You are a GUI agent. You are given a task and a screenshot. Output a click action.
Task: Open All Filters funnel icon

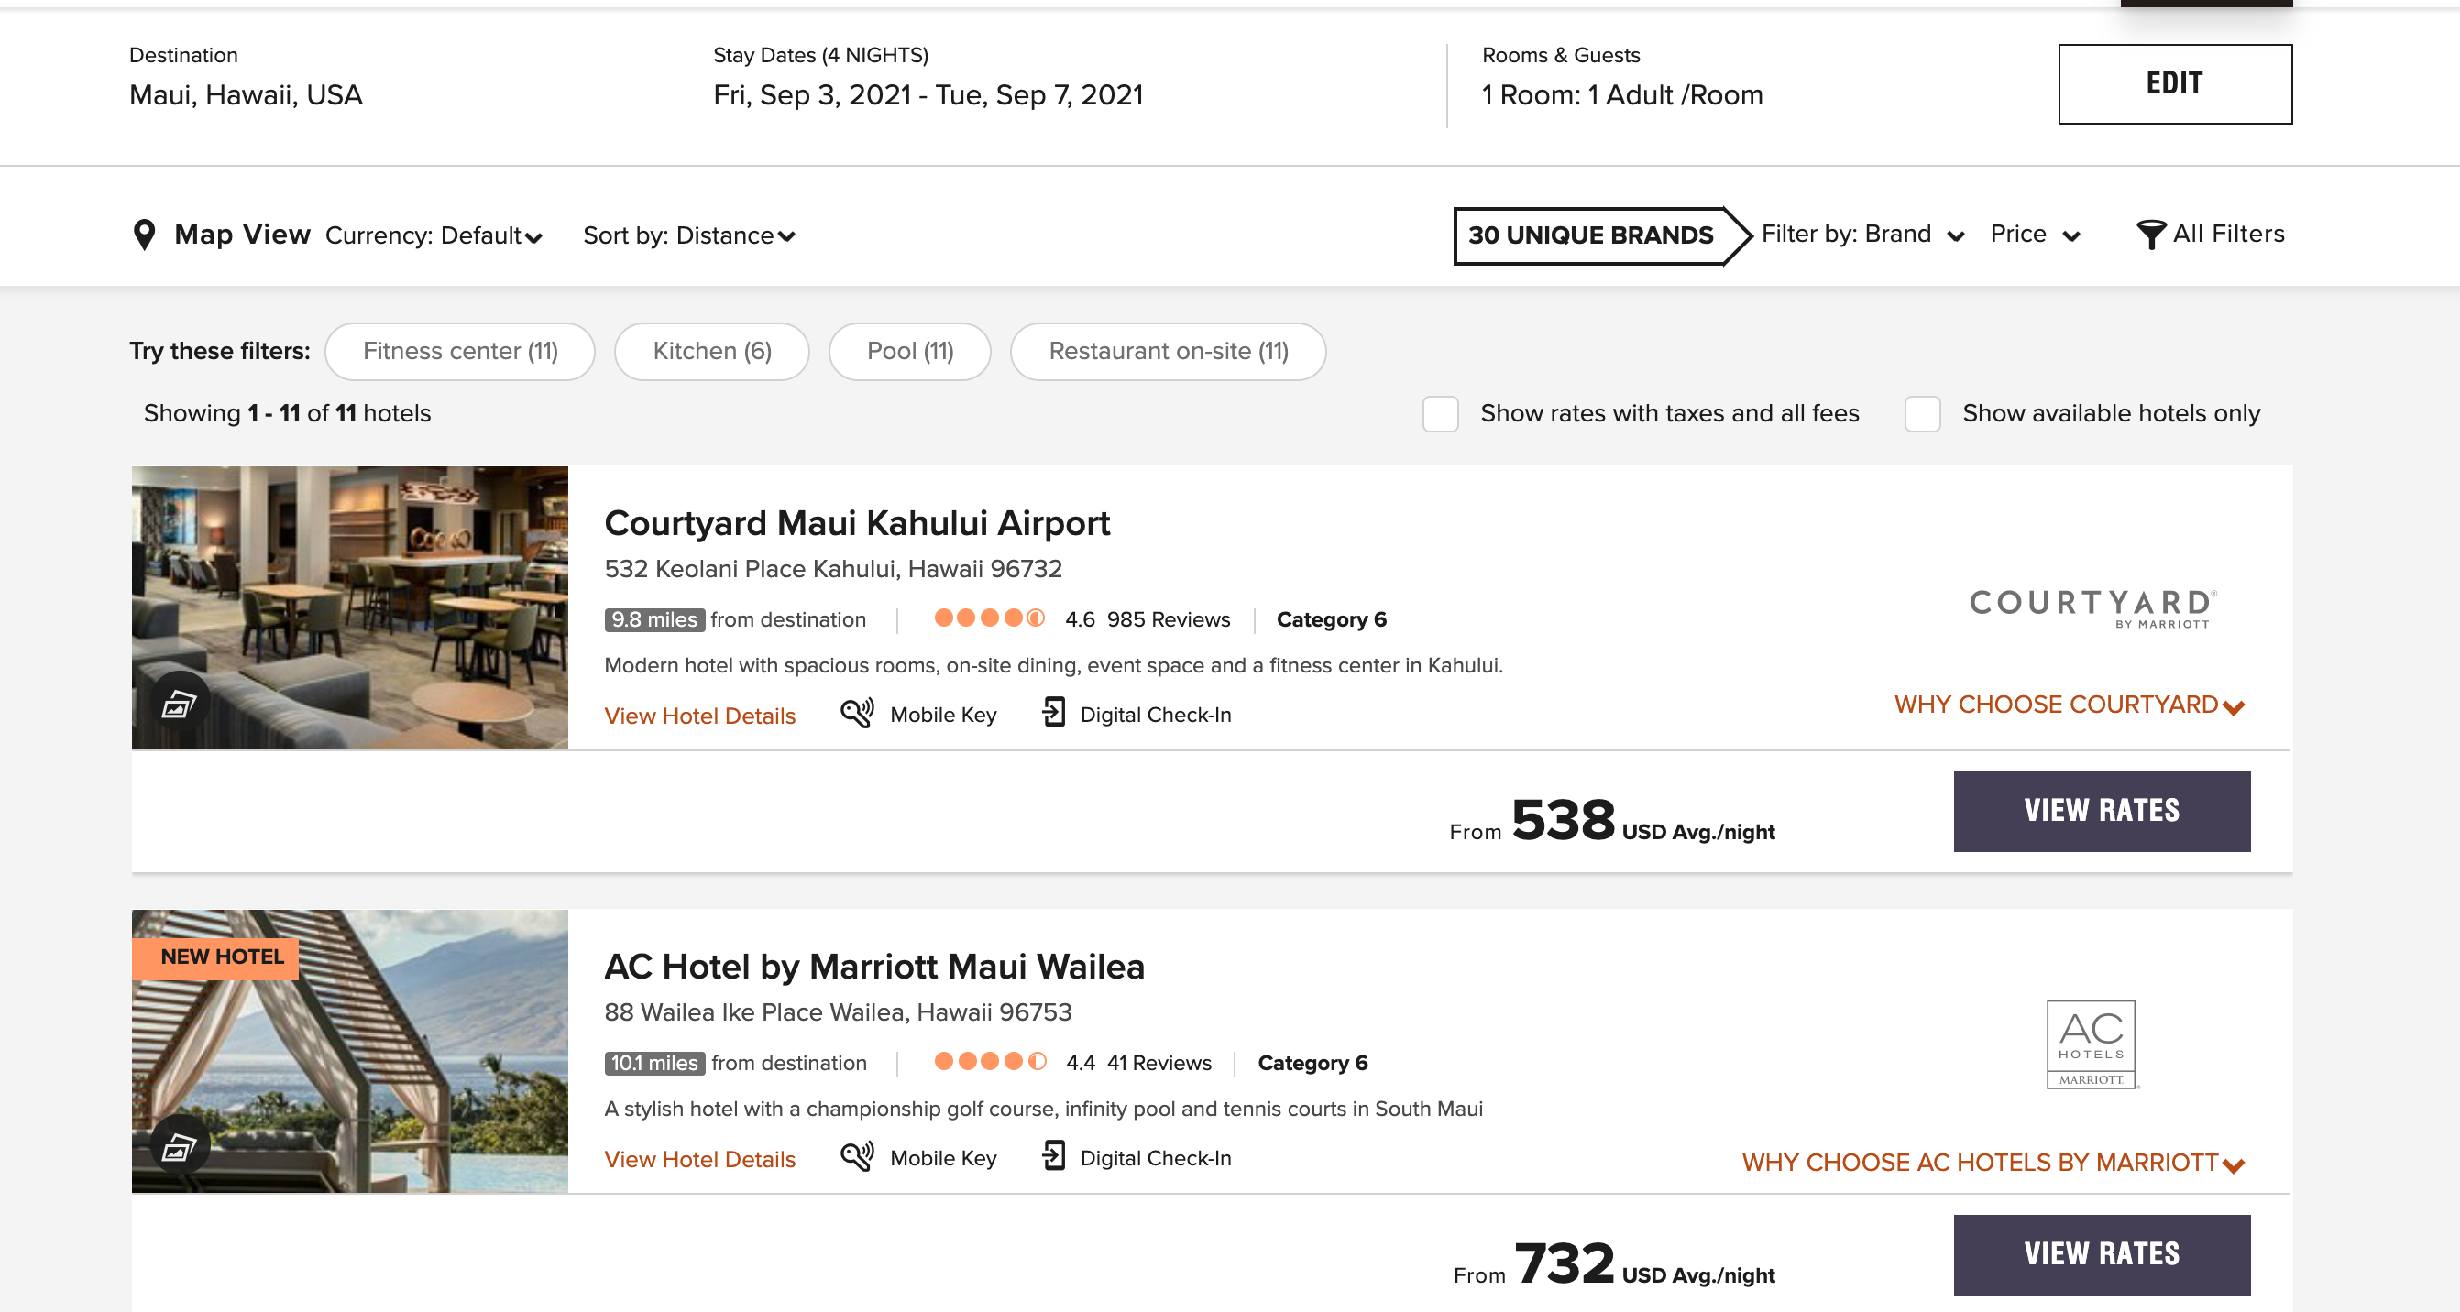(2149, 235)
